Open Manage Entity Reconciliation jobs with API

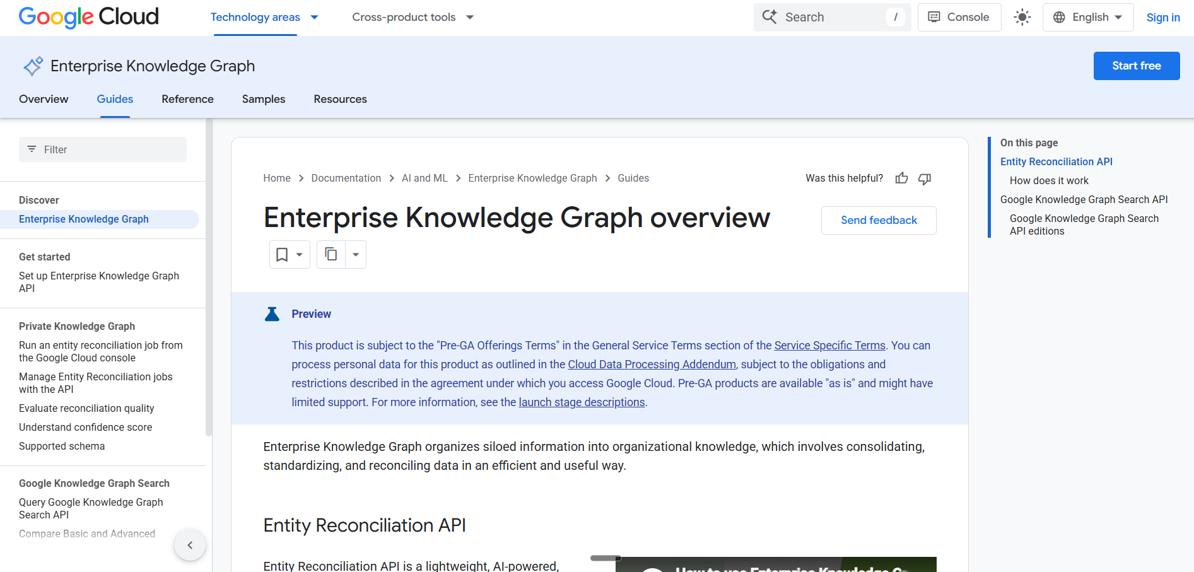pyautogui.click(x=95, y=383)
